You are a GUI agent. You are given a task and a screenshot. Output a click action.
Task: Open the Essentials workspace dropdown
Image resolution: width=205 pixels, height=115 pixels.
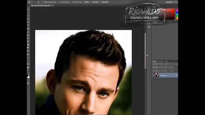coord(172,2)
